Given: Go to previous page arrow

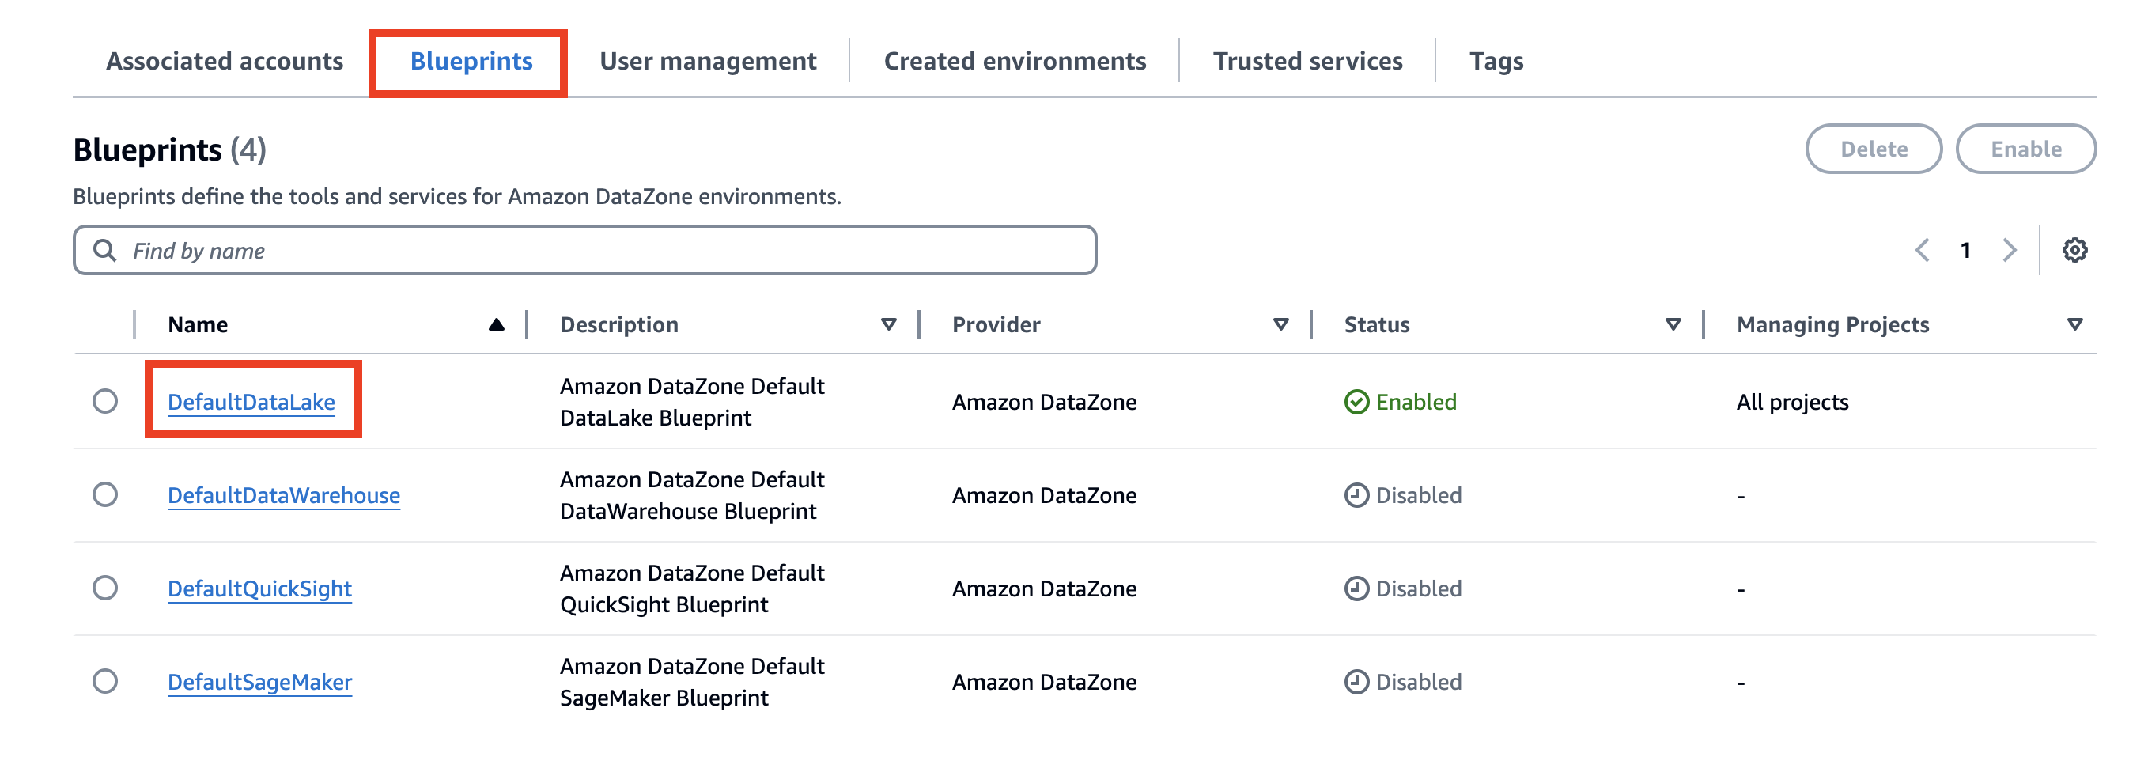Looking at the screenshot, I should click(1922, 250).
